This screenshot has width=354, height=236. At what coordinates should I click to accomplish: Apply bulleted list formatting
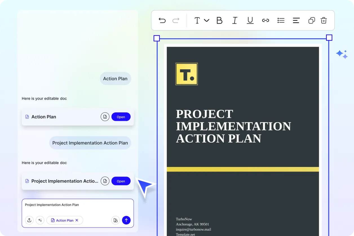point(281,20)
